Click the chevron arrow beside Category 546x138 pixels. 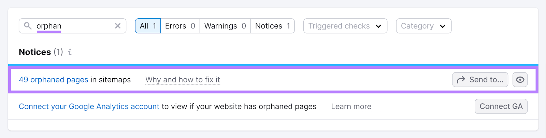[x=443, y=26]
